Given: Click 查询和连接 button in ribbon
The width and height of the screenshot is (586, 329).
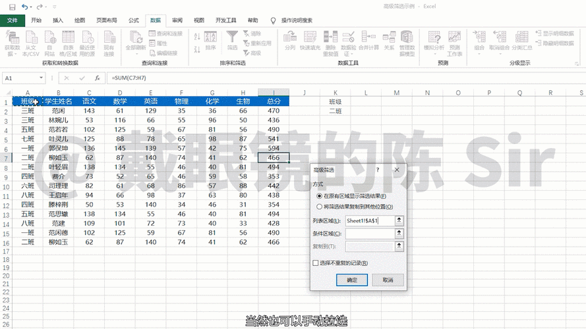Looking at the screenshot, I should tap(165, 34).
